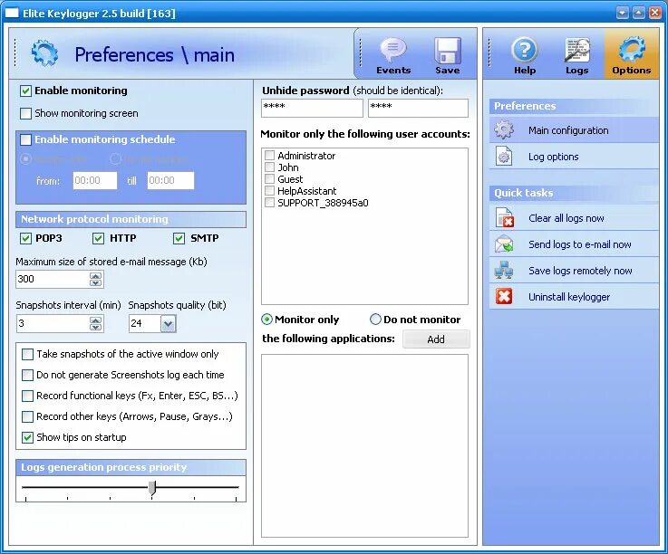668x554 pixels.
Task: Uncheck POP3 protocol monitoring
Action: (x=25, y=238)
